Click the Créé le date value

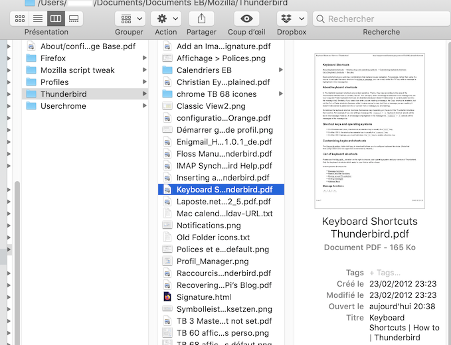403,284
